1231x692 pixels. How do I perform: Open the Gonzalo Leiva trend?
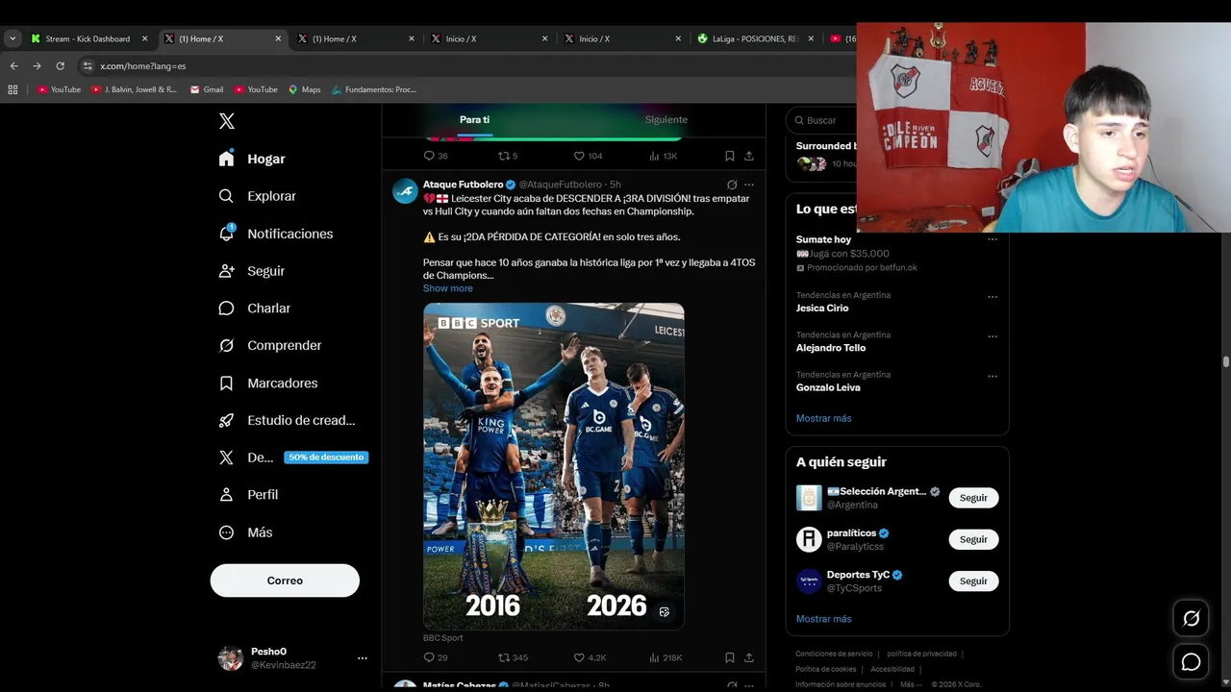(828, 387)
